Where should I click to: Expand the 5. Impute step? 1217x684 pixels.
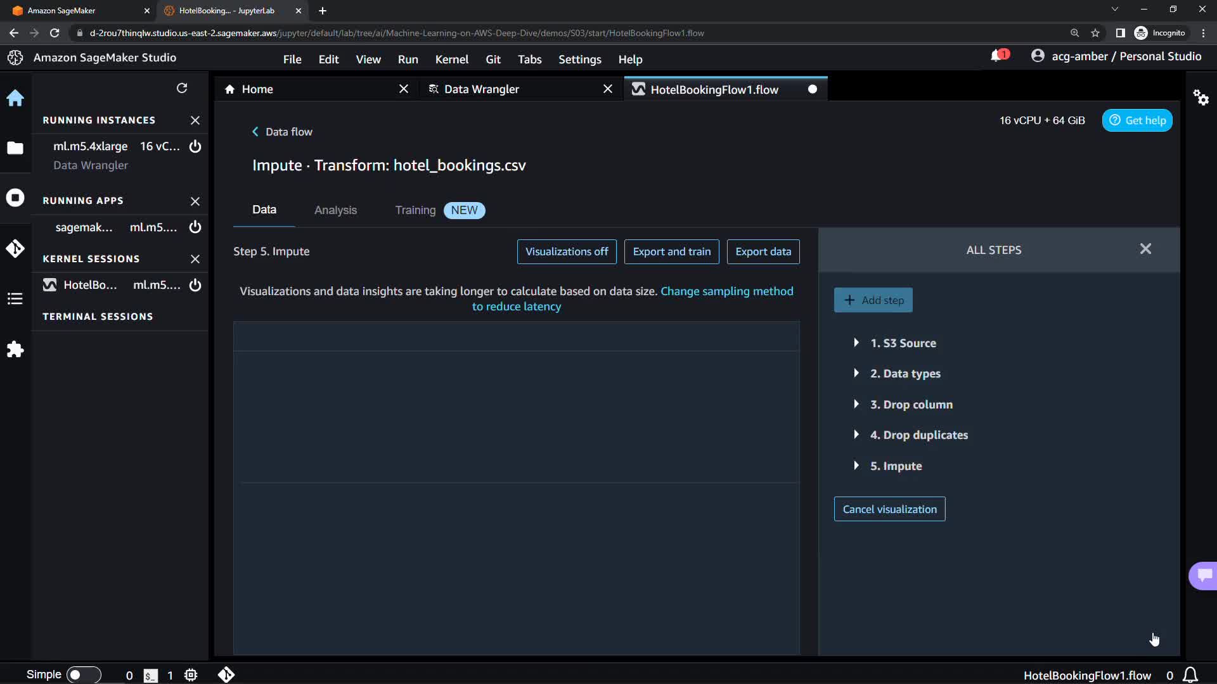[x=856, y=465]
